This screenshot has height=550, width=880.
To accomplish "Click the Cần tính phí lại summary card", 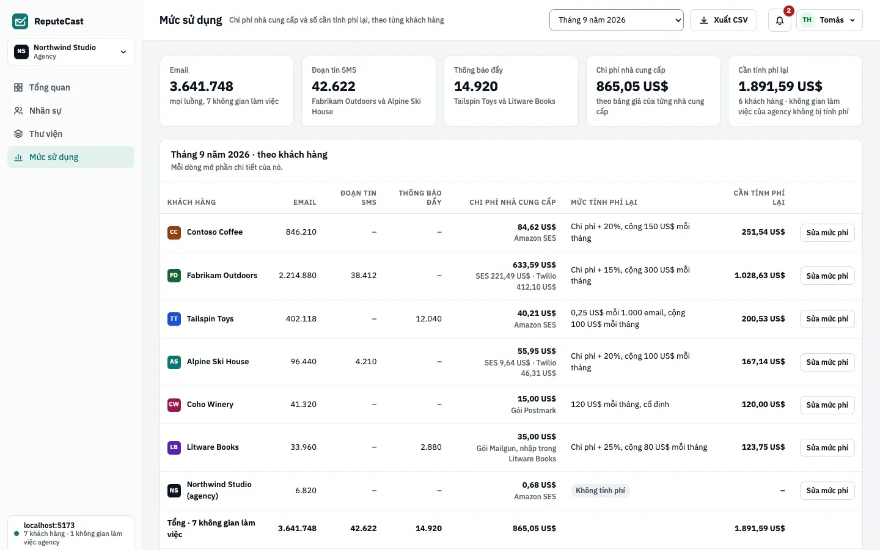I will click(x=795, y=91).
